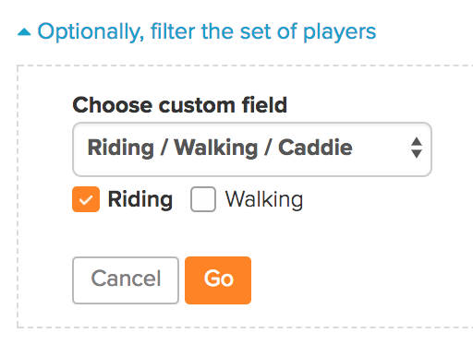
Task: Click the 'Choose custom field' label
Action: click(x=180, y=105)
